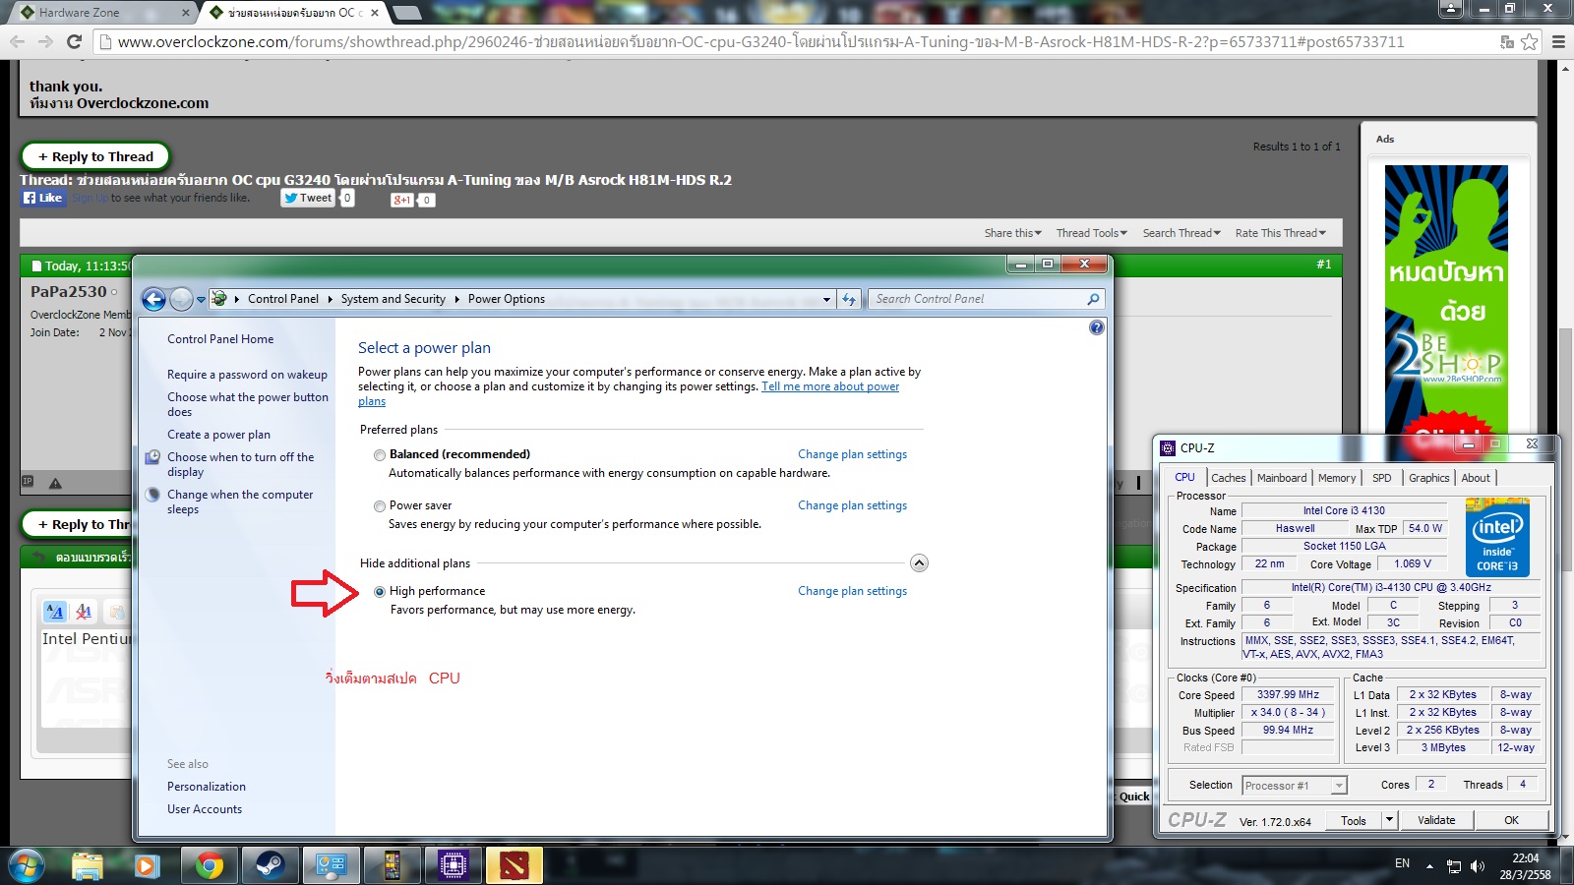The height and width of the screenshot is (885, 1574).
Task: Click the Tweet button
Action: point(309,198)
